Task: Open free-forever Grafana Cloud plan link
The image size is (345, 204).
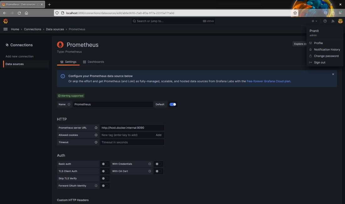Action: click(x=268, y=81)
